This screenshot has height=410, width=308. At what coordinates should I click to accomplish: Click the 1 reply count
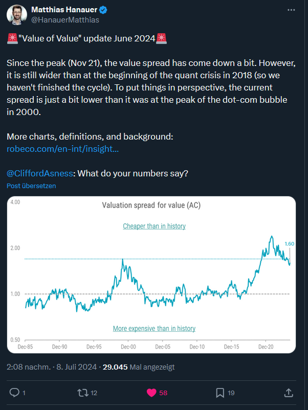pyautogui.click(x=24, y=393)
